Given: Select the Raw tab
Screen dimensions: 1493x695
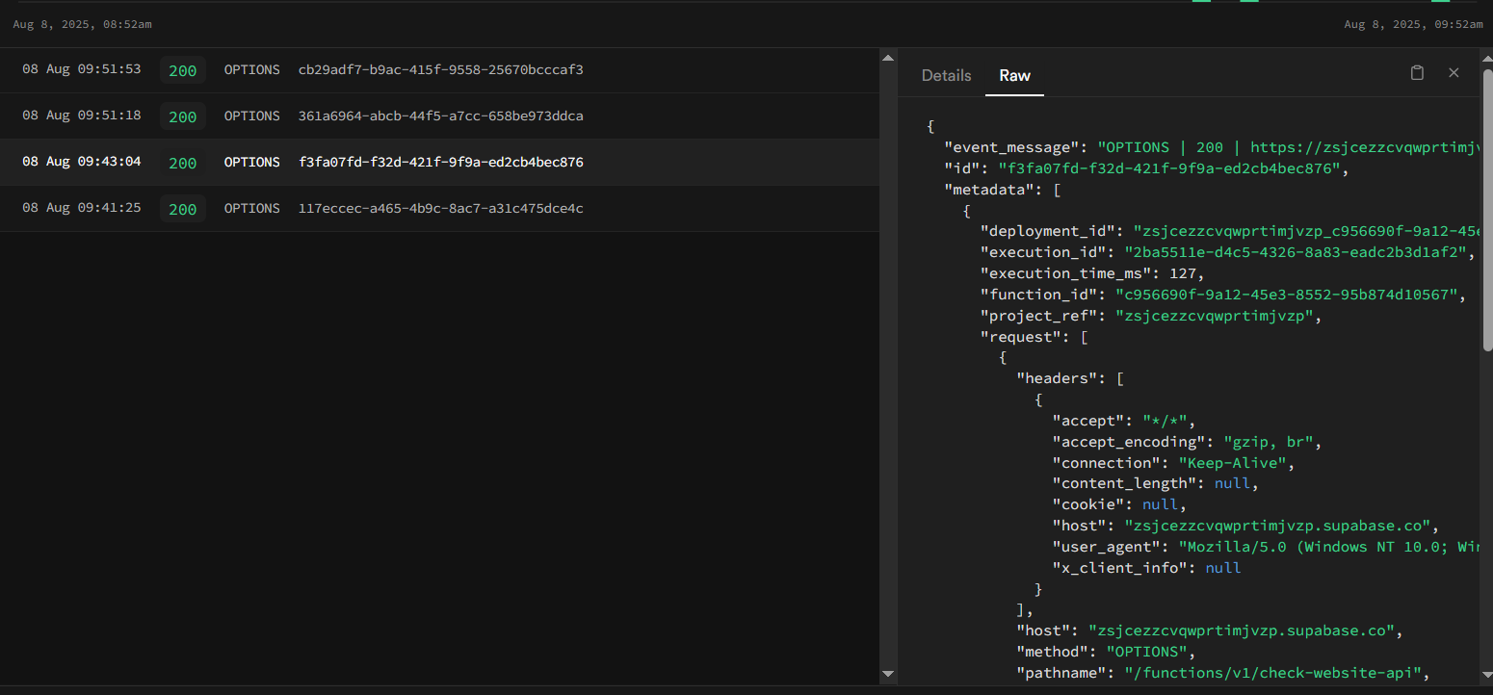Looking at the screenshot, I should [x=1014, y=75].
